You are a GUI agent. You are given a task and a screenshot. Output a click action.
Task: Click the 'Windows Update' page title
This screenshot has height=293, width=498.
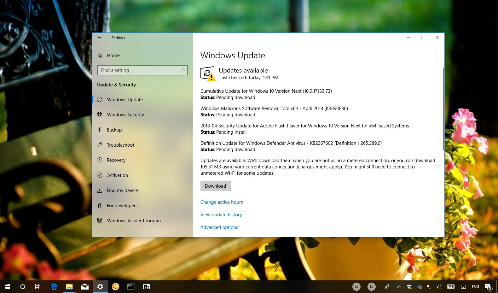(x=233, y=55)
